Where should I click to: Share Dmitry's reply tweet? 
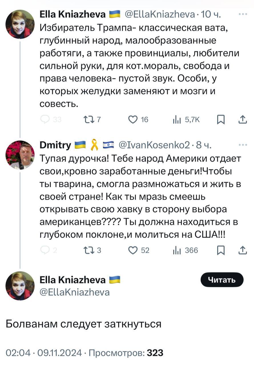pos(243,250)
